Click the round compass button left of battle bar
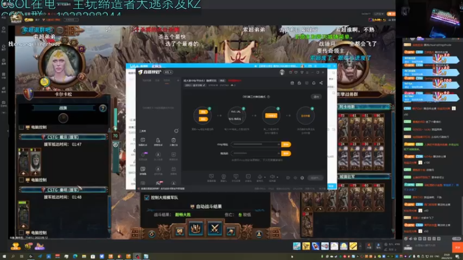Viewport: 463px width, 260px height. tap(152, 235)
